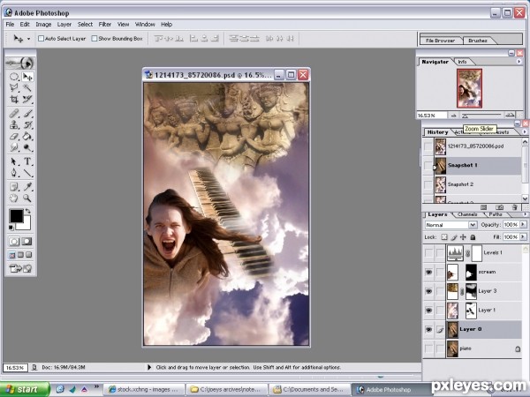Select the Elliptical Marquee tool

pos(14,77)
